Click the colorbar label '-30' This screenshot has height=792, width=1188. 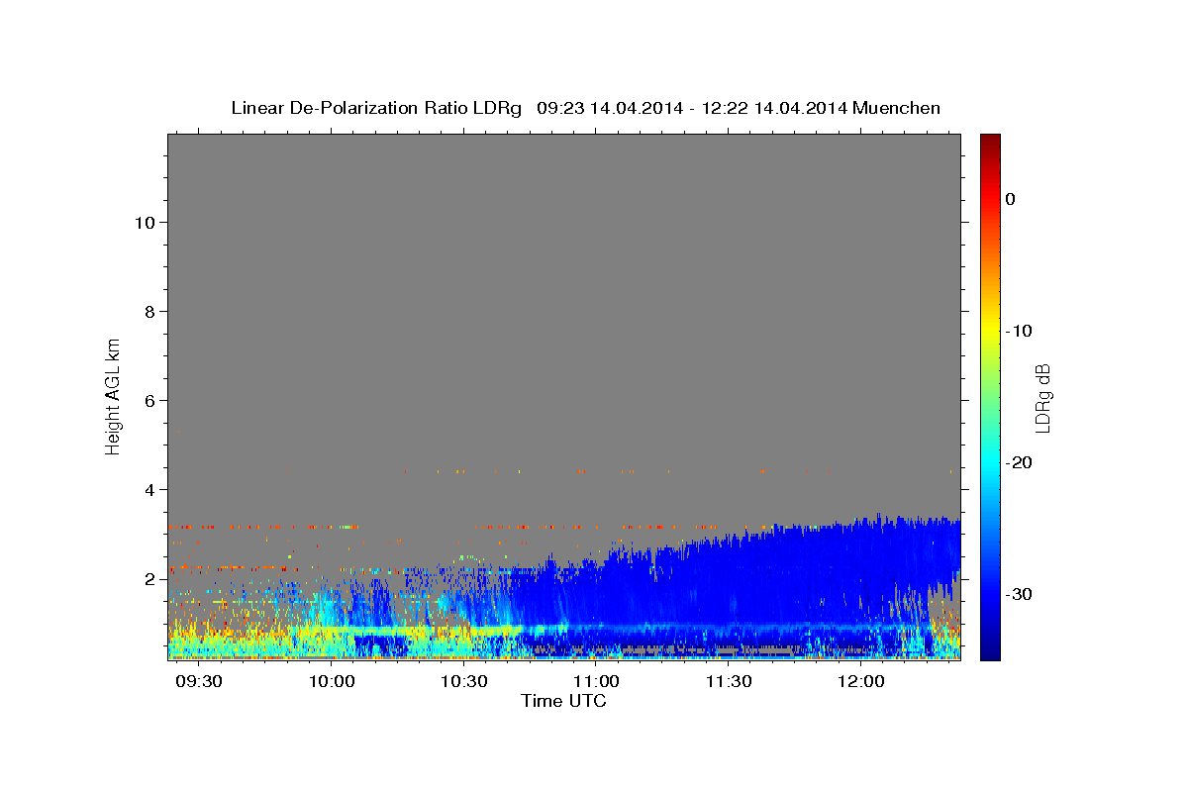click(x=1020, y=594)
